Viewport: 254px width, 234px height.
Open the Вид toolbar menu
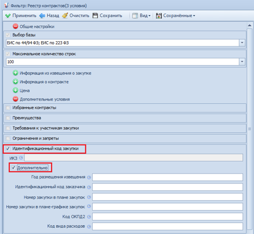[142, 16]
